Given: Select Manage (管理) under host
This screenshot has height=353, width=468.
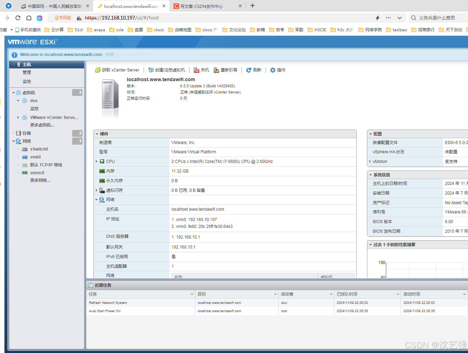Looking at the screenshot, I should coord(27,73).
